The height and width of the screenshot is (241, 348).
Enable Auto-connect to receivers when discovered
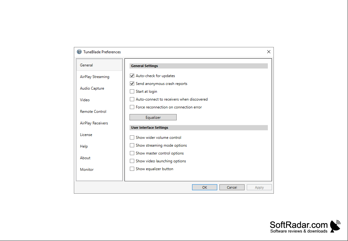click(x=132, y=99)
